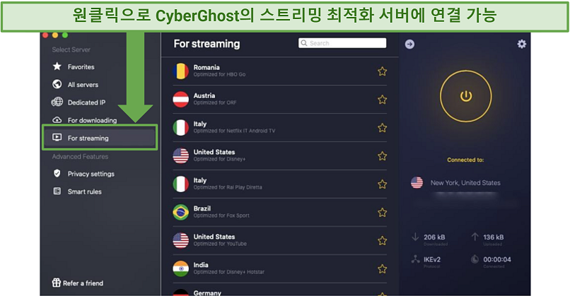Choose United States server optimized for YouTube
Screen dimensions: 570x296
[279, 240]
